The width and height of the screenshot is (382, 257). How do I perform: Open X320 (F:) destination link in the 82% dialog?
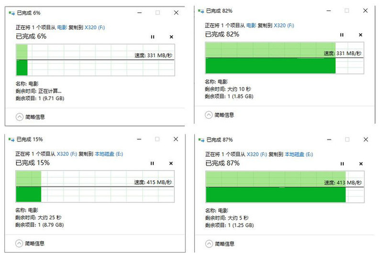[284, 25]
